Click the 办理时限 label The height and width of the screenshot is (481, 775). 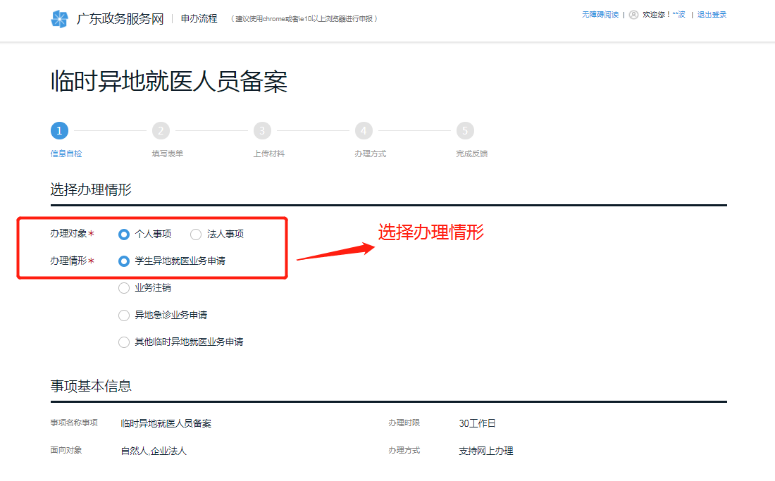[404, 423]
